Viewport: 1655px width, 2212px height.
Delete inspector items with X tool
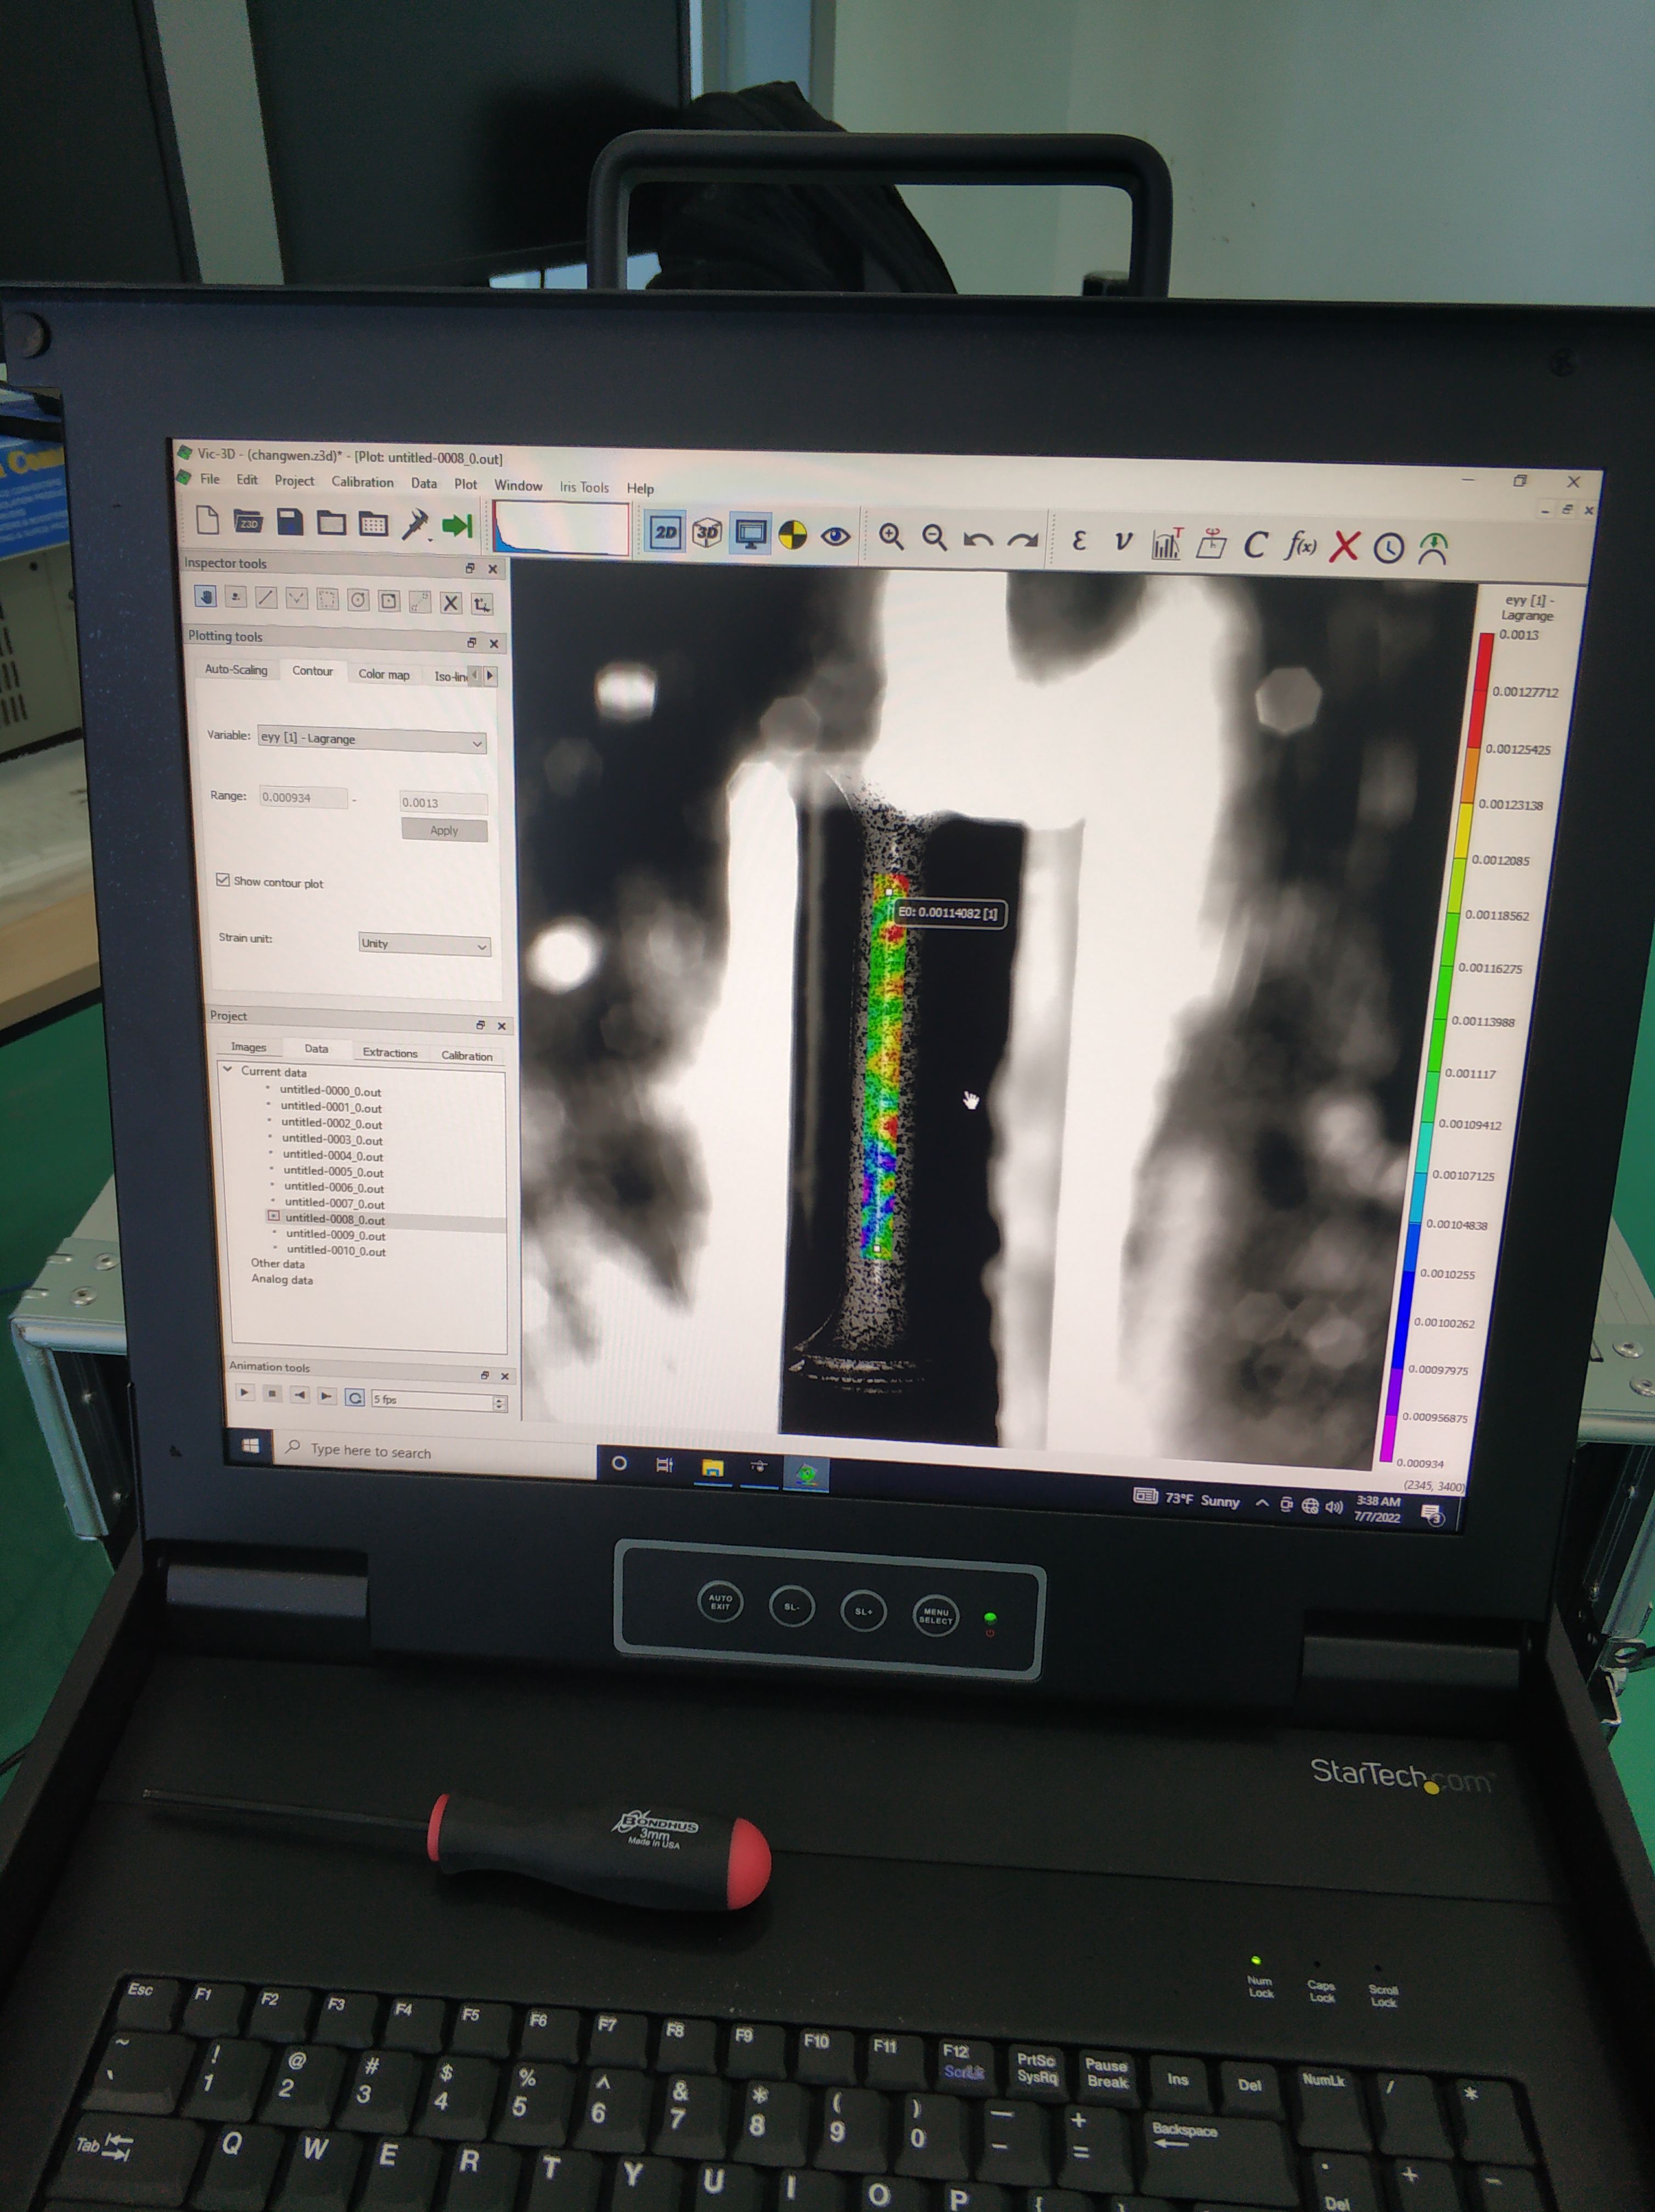[x=451, y=603]
